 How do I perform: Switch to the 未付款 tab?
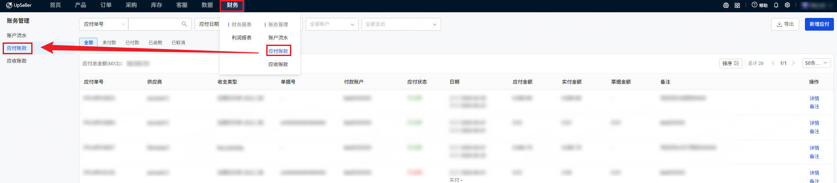click(109, 42)
